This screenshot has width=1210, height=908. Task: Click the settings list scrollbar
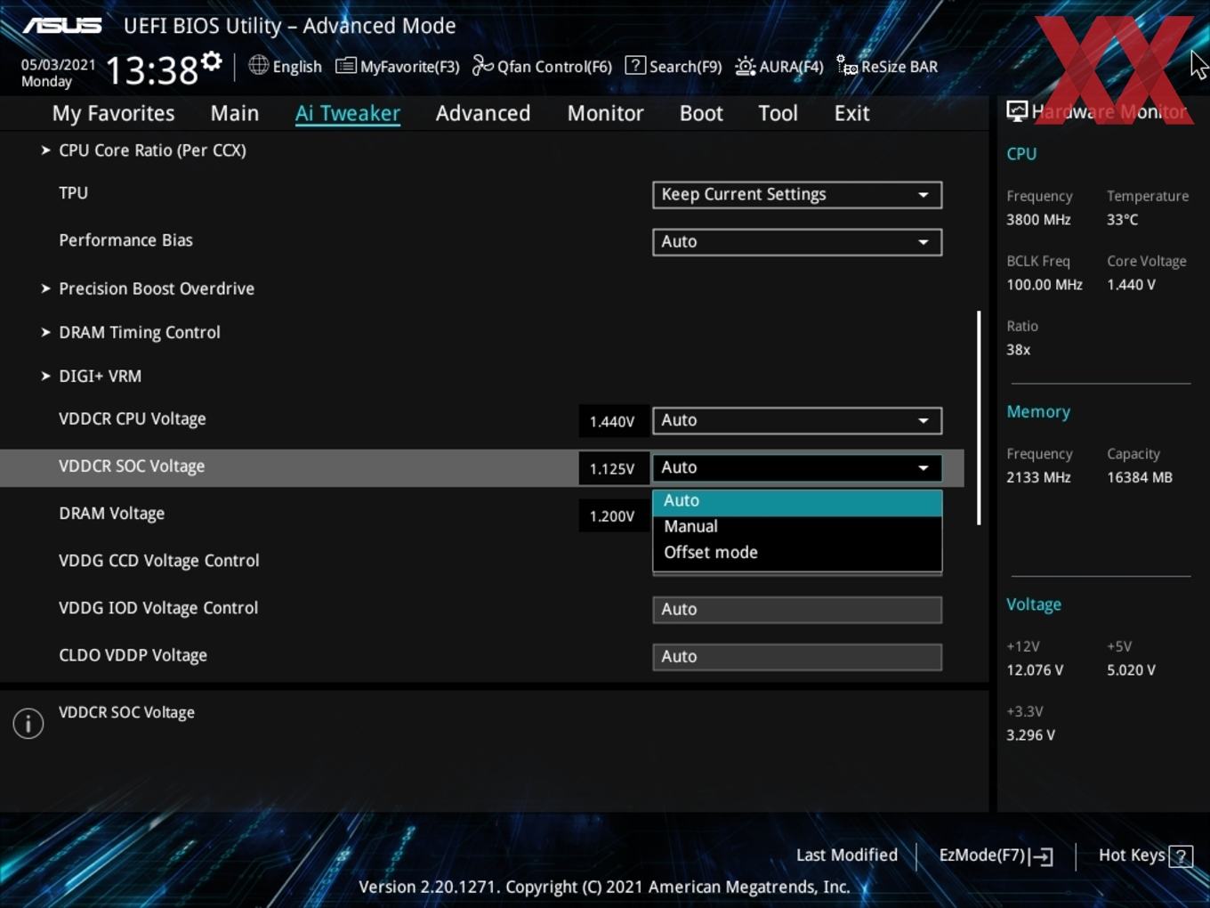pos(979,418)
